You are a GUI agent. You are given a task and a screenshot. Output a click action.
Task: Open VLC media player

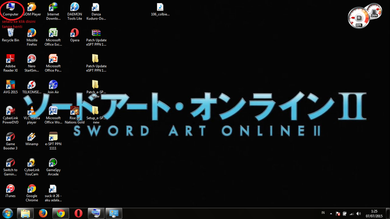click(x=32, y=115)
